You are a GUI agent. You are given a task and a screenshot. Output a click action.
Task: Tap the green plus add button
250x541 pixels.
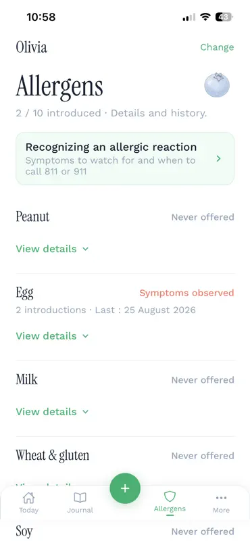point(125,488)
